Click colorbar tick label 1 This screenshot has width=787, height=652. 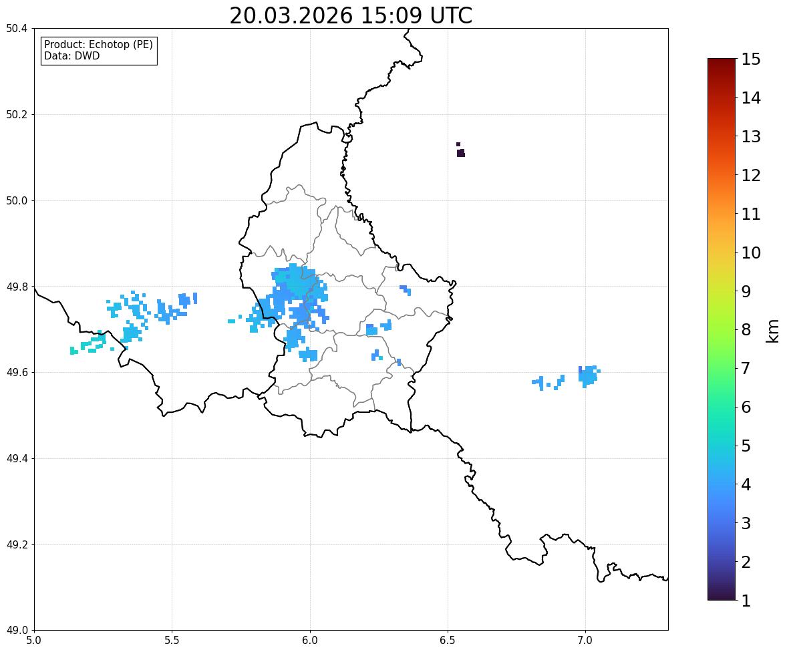click(746, 601)
